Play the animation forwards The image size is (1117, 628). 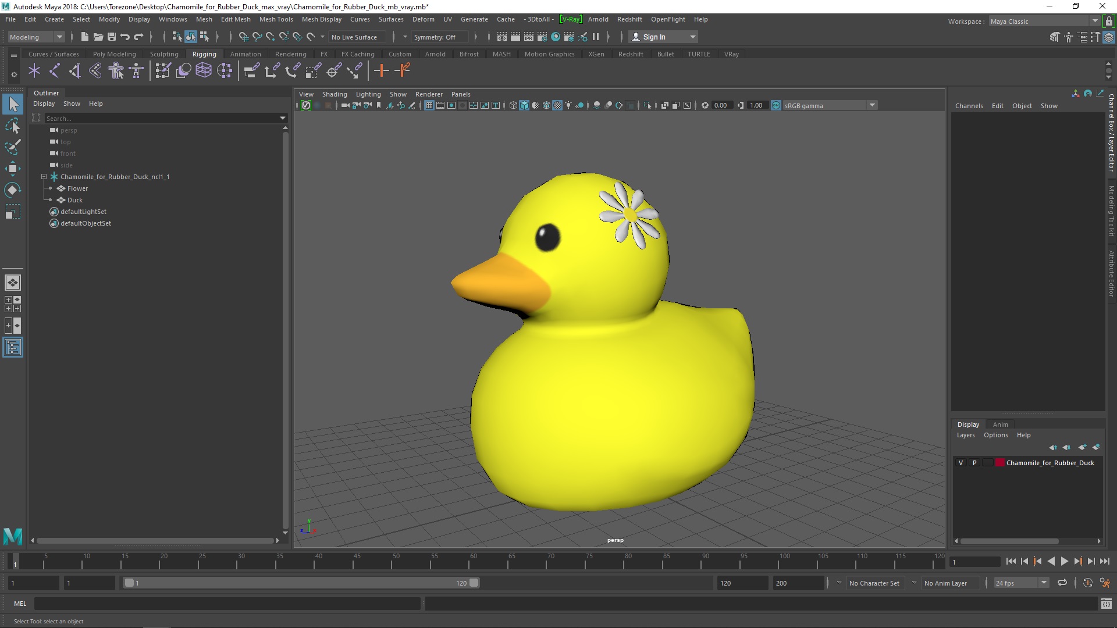[x=1064, y=561]
